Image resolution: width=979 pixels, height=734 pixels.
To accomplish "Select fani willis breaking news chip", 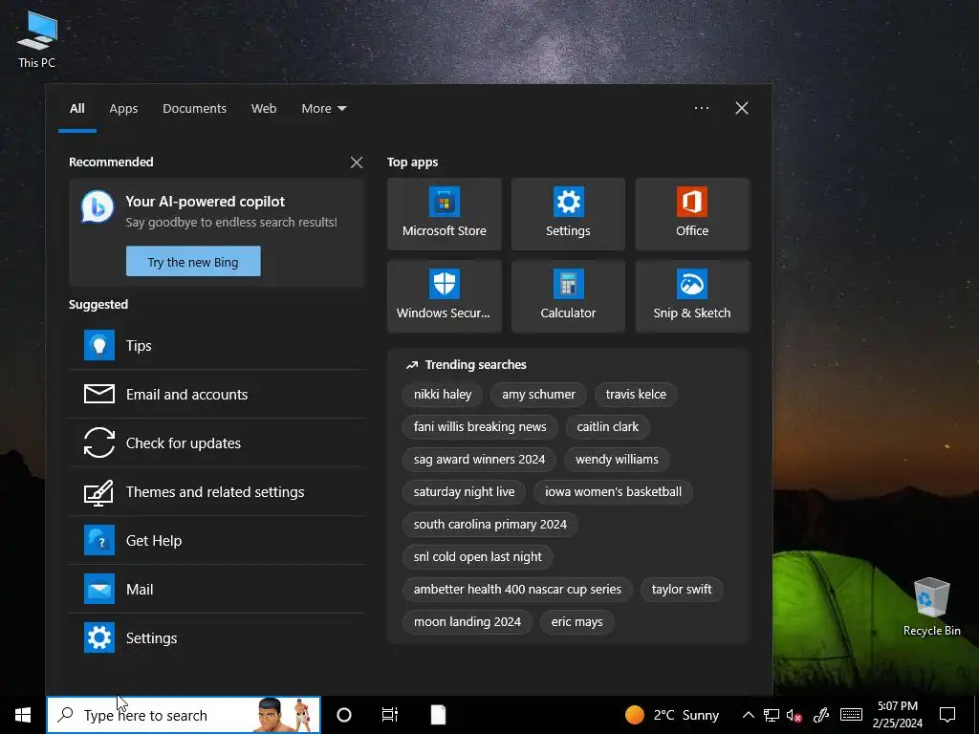I will 480,427.
